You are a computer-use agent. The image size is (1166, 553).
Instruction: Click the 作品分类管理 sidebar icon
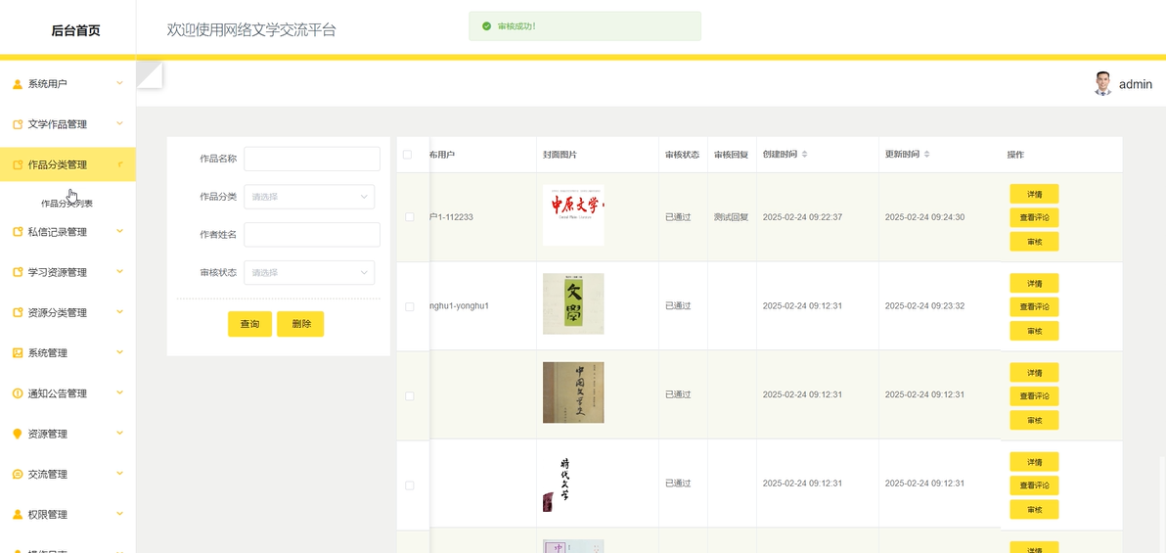coord(18,165)
